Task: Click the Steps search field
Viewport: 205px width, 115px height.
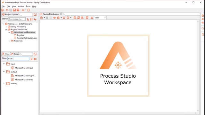Action: 18,59
